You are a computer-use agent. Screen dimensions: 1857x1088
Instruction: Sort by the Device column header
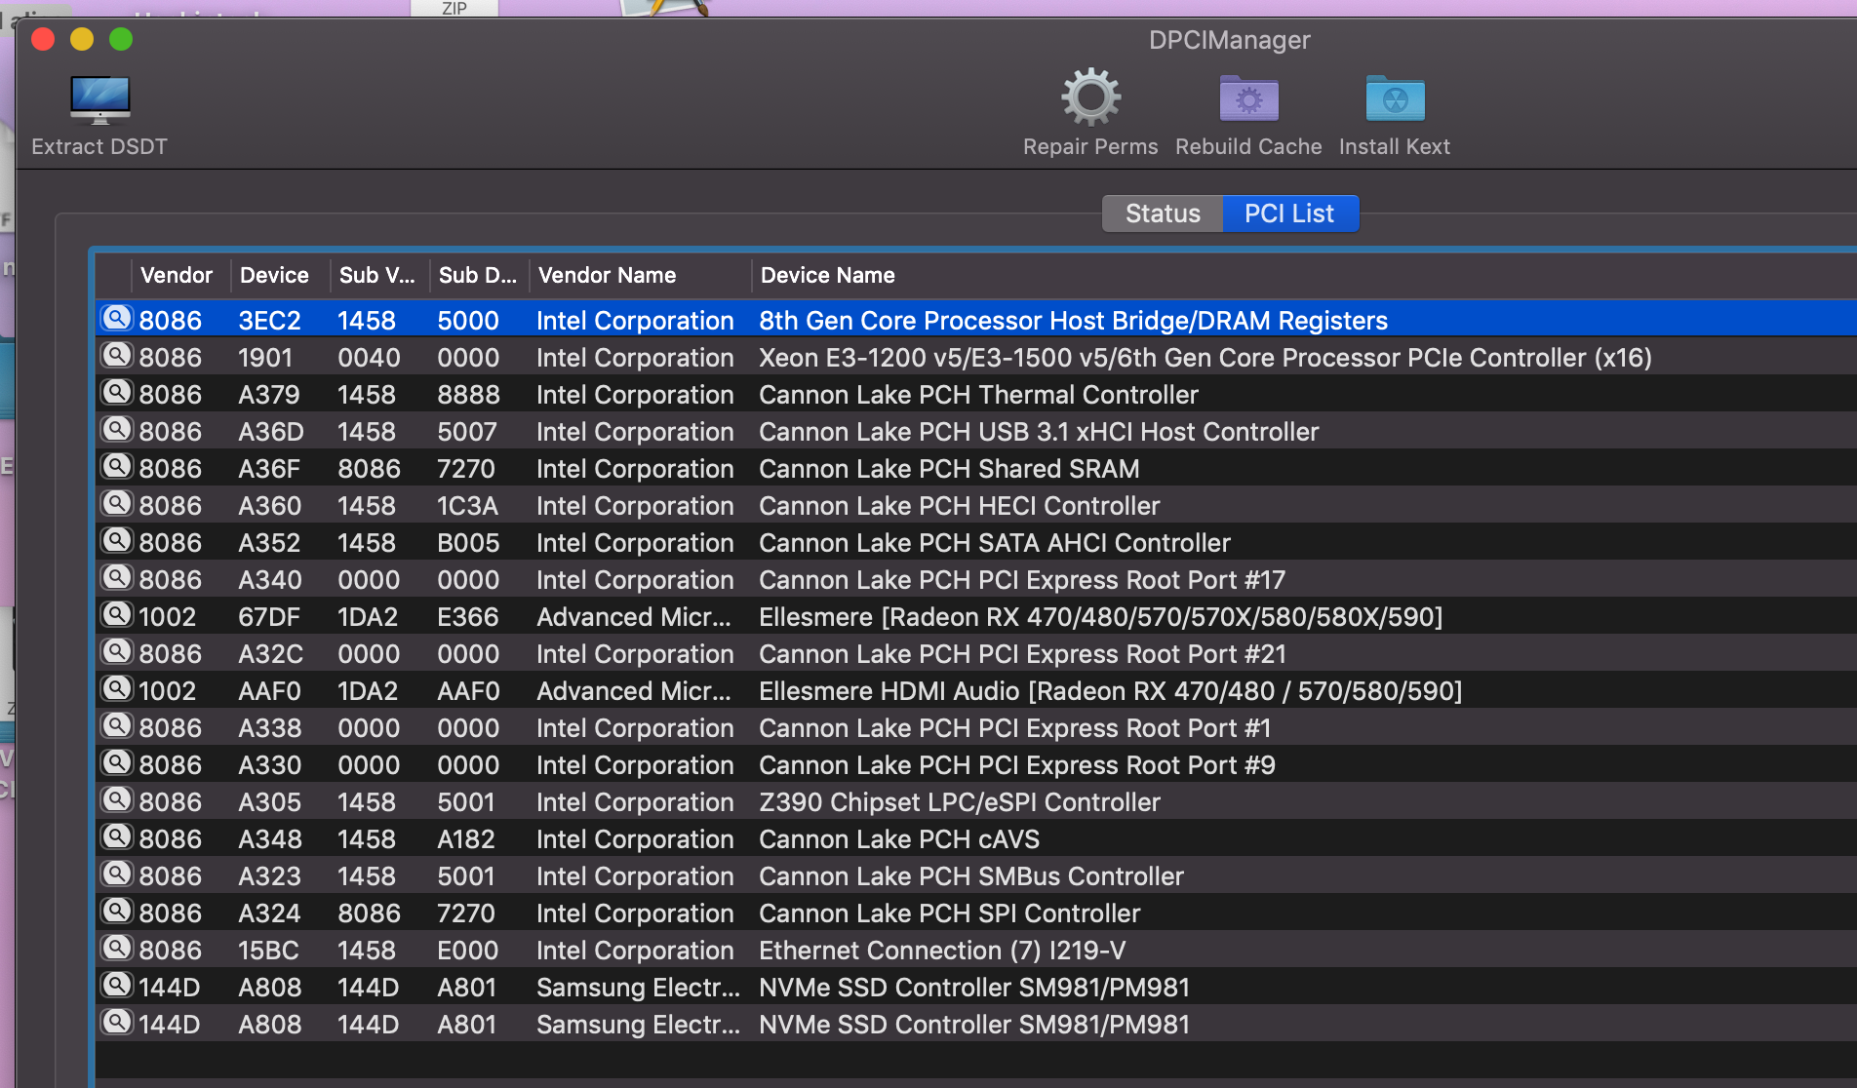(x=281, y=276)
